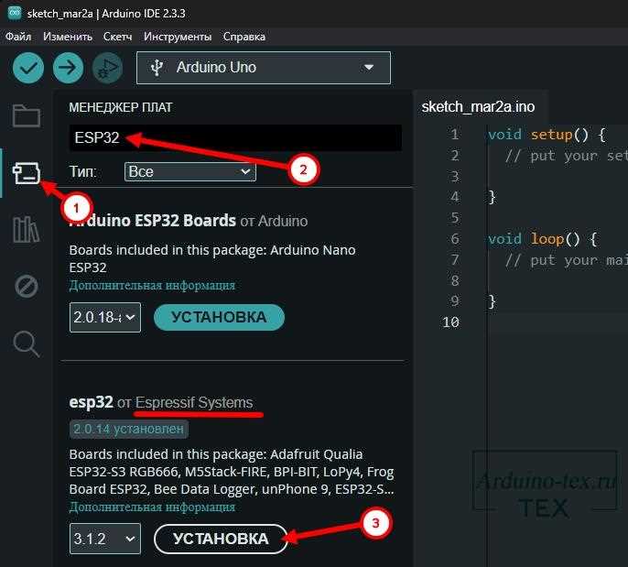
Task: Click the 2.0.14 установлен badge
Action: pyautogui.click(x=128, y=430)
